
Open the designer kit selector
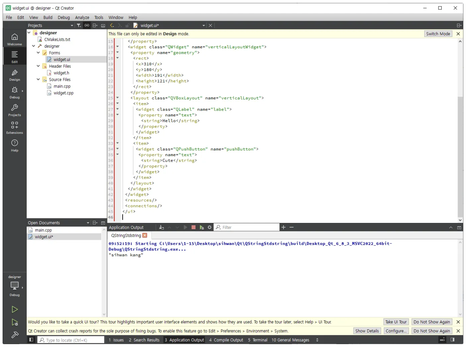pyautogui.click(x=15, y=286)
